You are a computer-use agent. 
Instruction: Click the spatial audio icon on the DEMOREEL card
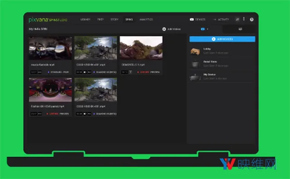(130, 72)
